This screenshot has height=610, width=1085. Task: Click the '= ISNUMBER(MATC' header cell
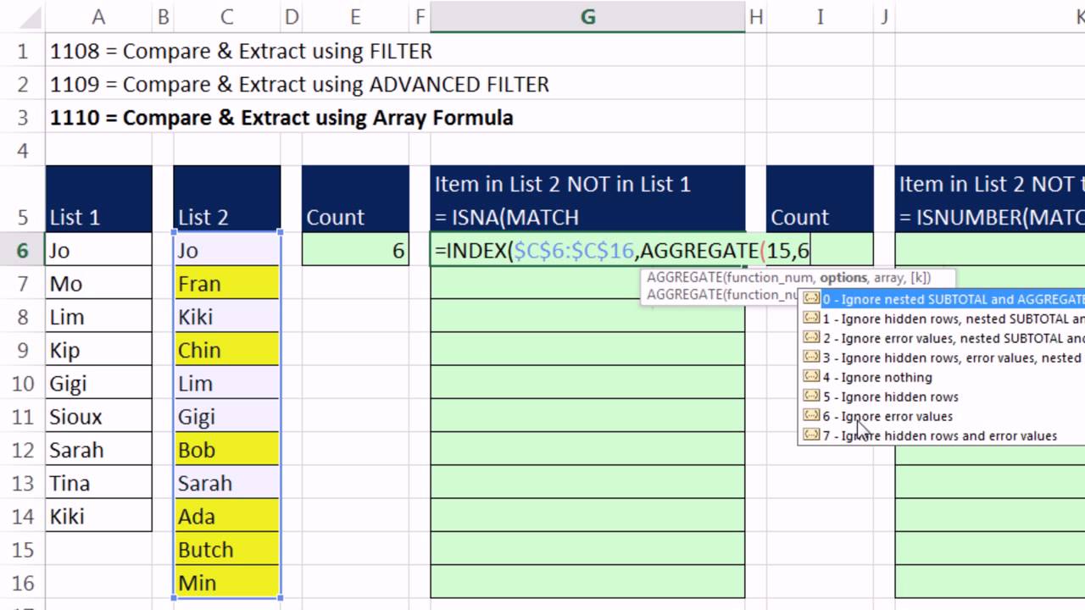coord(990,200)
